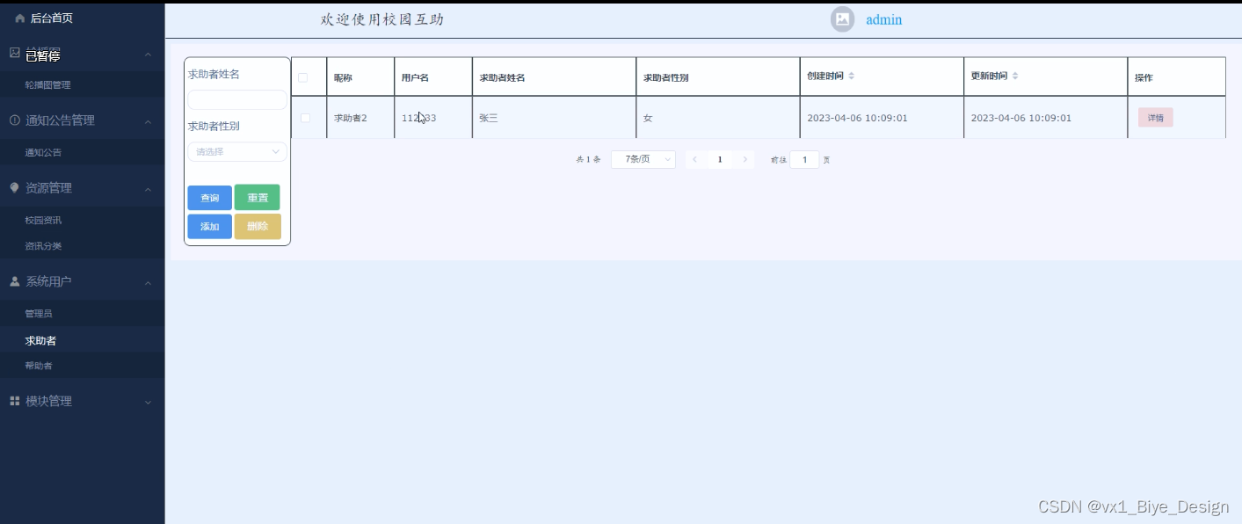The image size is (1242, 524).
Task: Click the 求助者性别 column header
Action: 718,77
